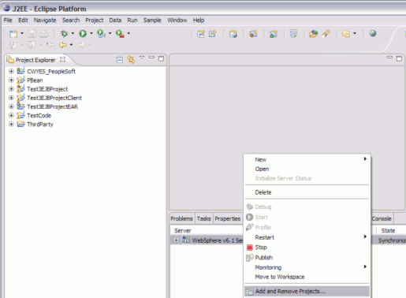
Task: Click the Profile toolbar icon
Action: [x=101, y=34]
